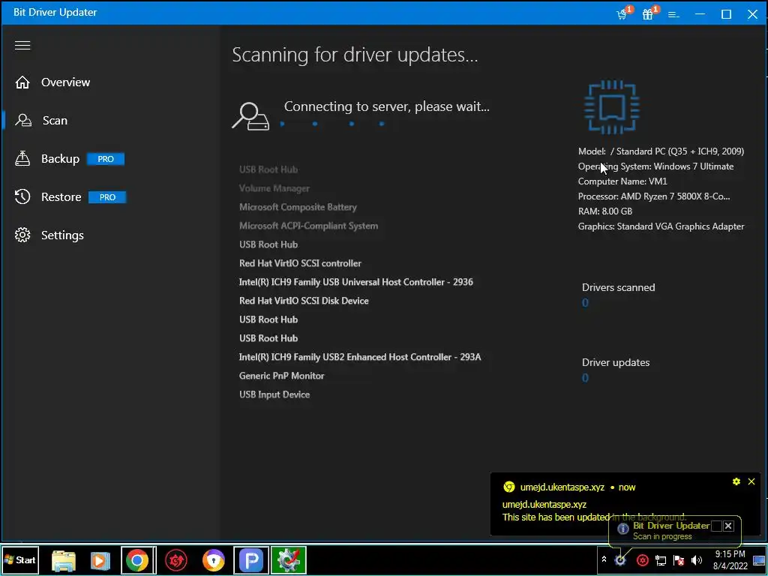Select the Scan sidebar item
The width and height of the screenshot is (768, 576).
(55, 121)
